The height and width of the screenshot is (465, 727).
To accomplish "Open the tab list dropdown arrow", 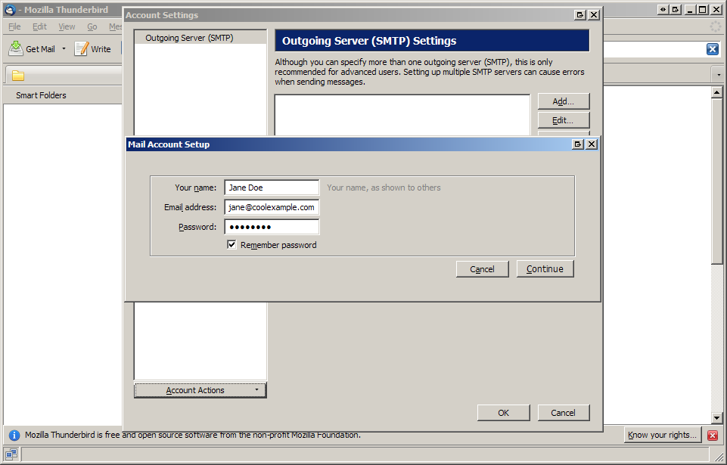I will click(718, 76).
